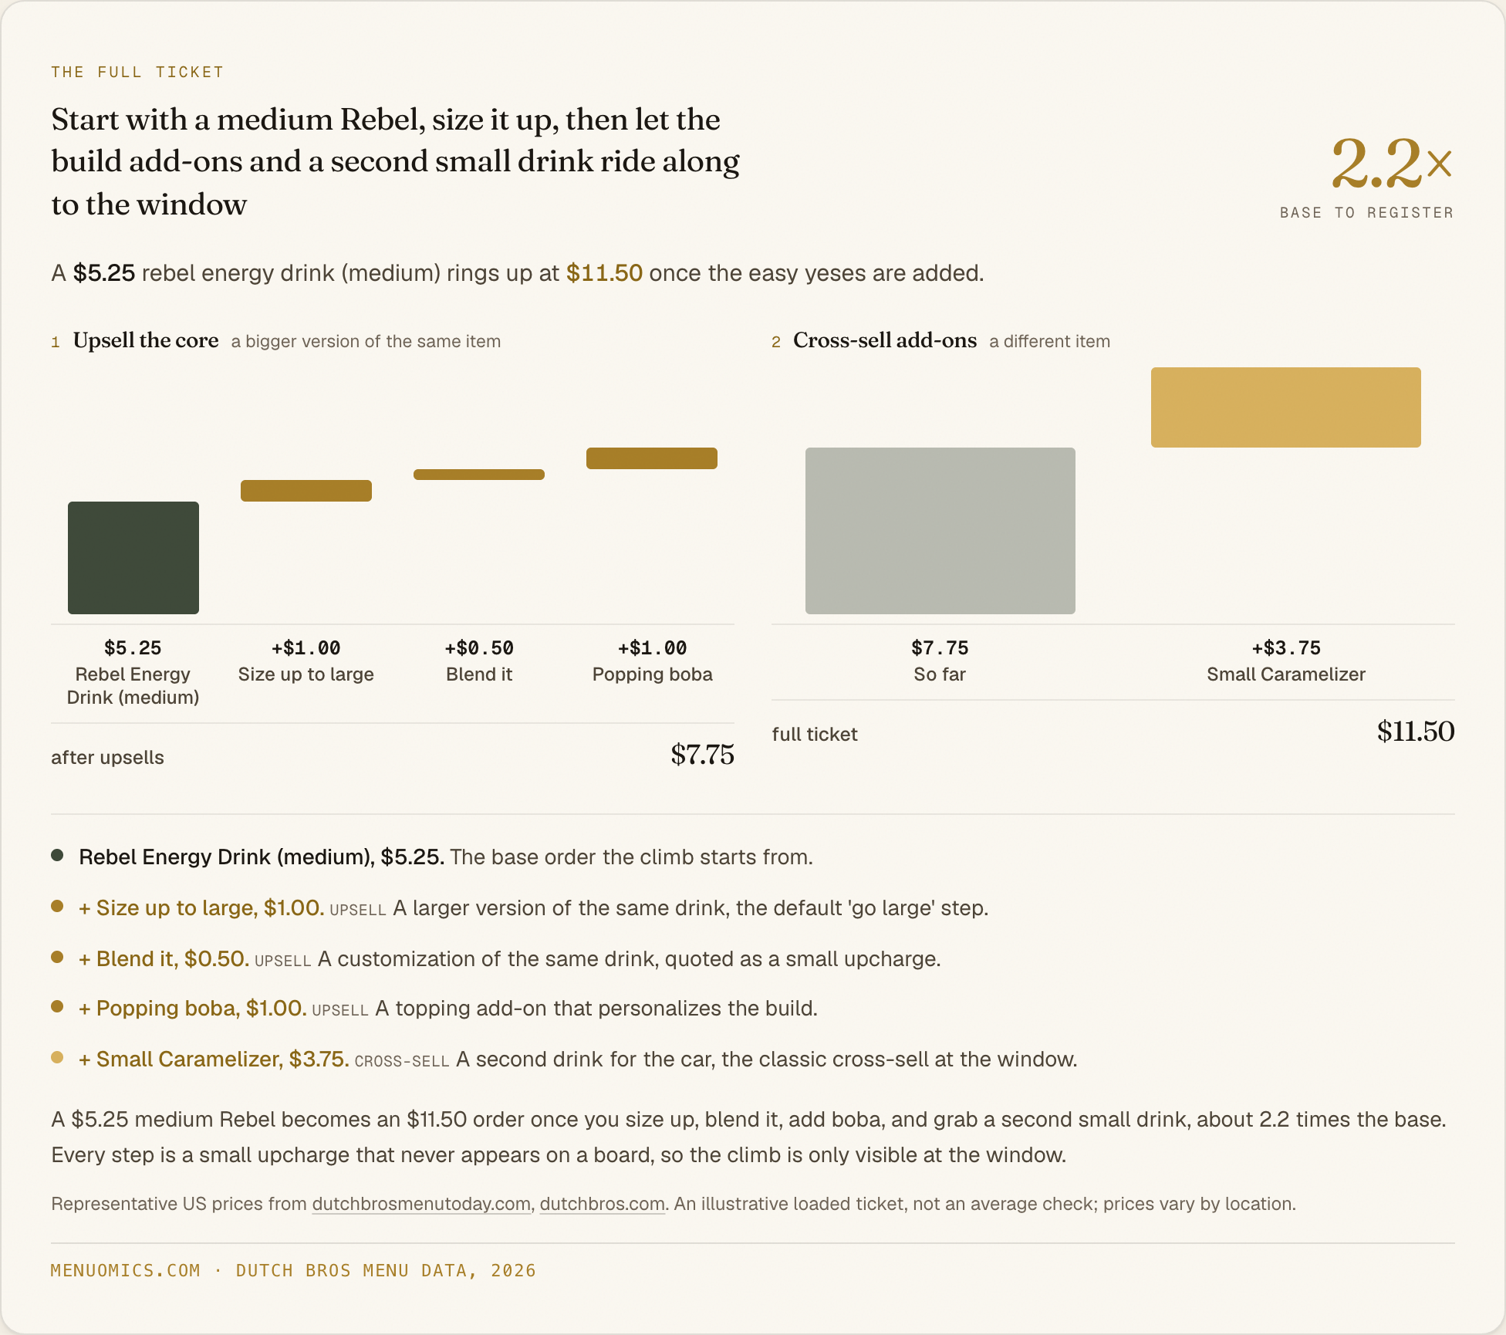Click the dark bullet beside Rebel Energy Drink

[57, 855]
